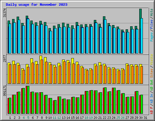The height and width of the screenshot is (121, 155).
Task: Click the green kB bar for day 22
Action: 105,100
